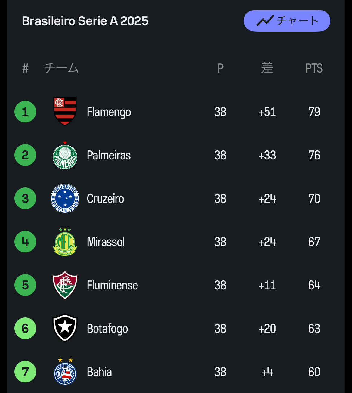Tap the Botafogo club crest
Image resolution: width=352 pixels, height=393 pixels.
pos(65,328)
